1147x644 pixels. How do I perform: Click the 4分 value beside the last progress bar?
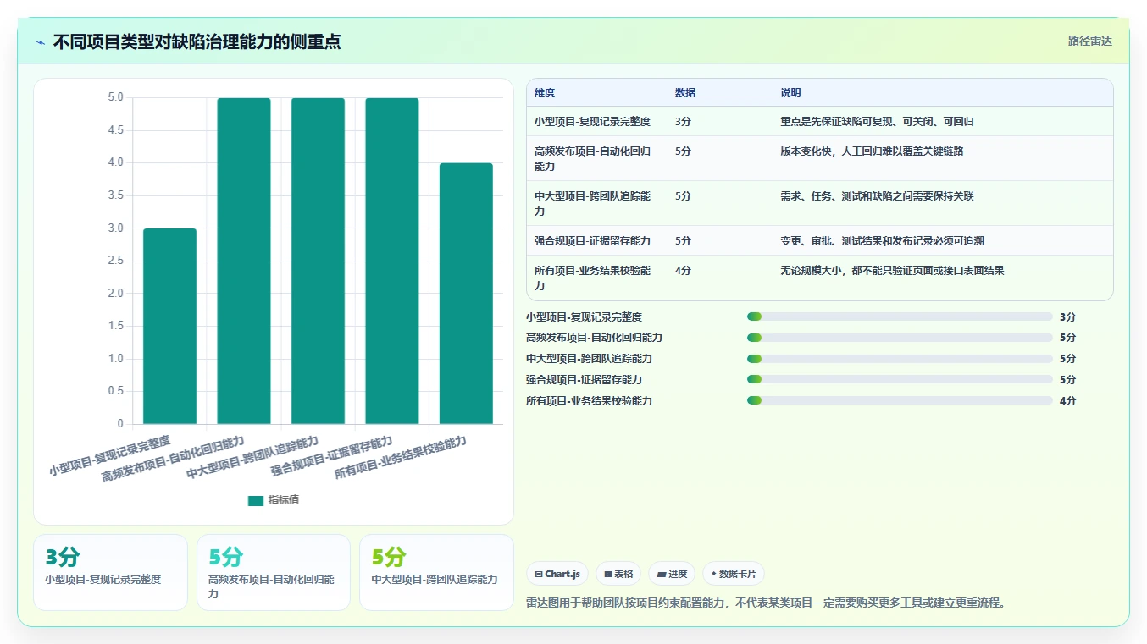pyautogui.click(x=1067, y=400)
